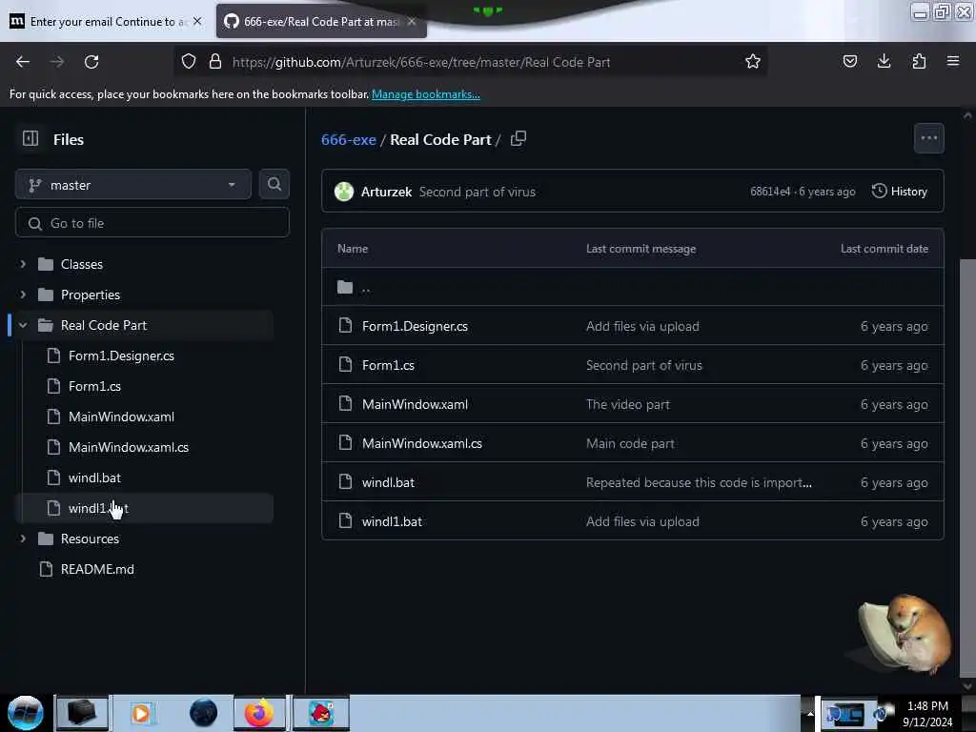Copy the path with the copy icon
Screen dimensions: 976x732
[518, 139]
